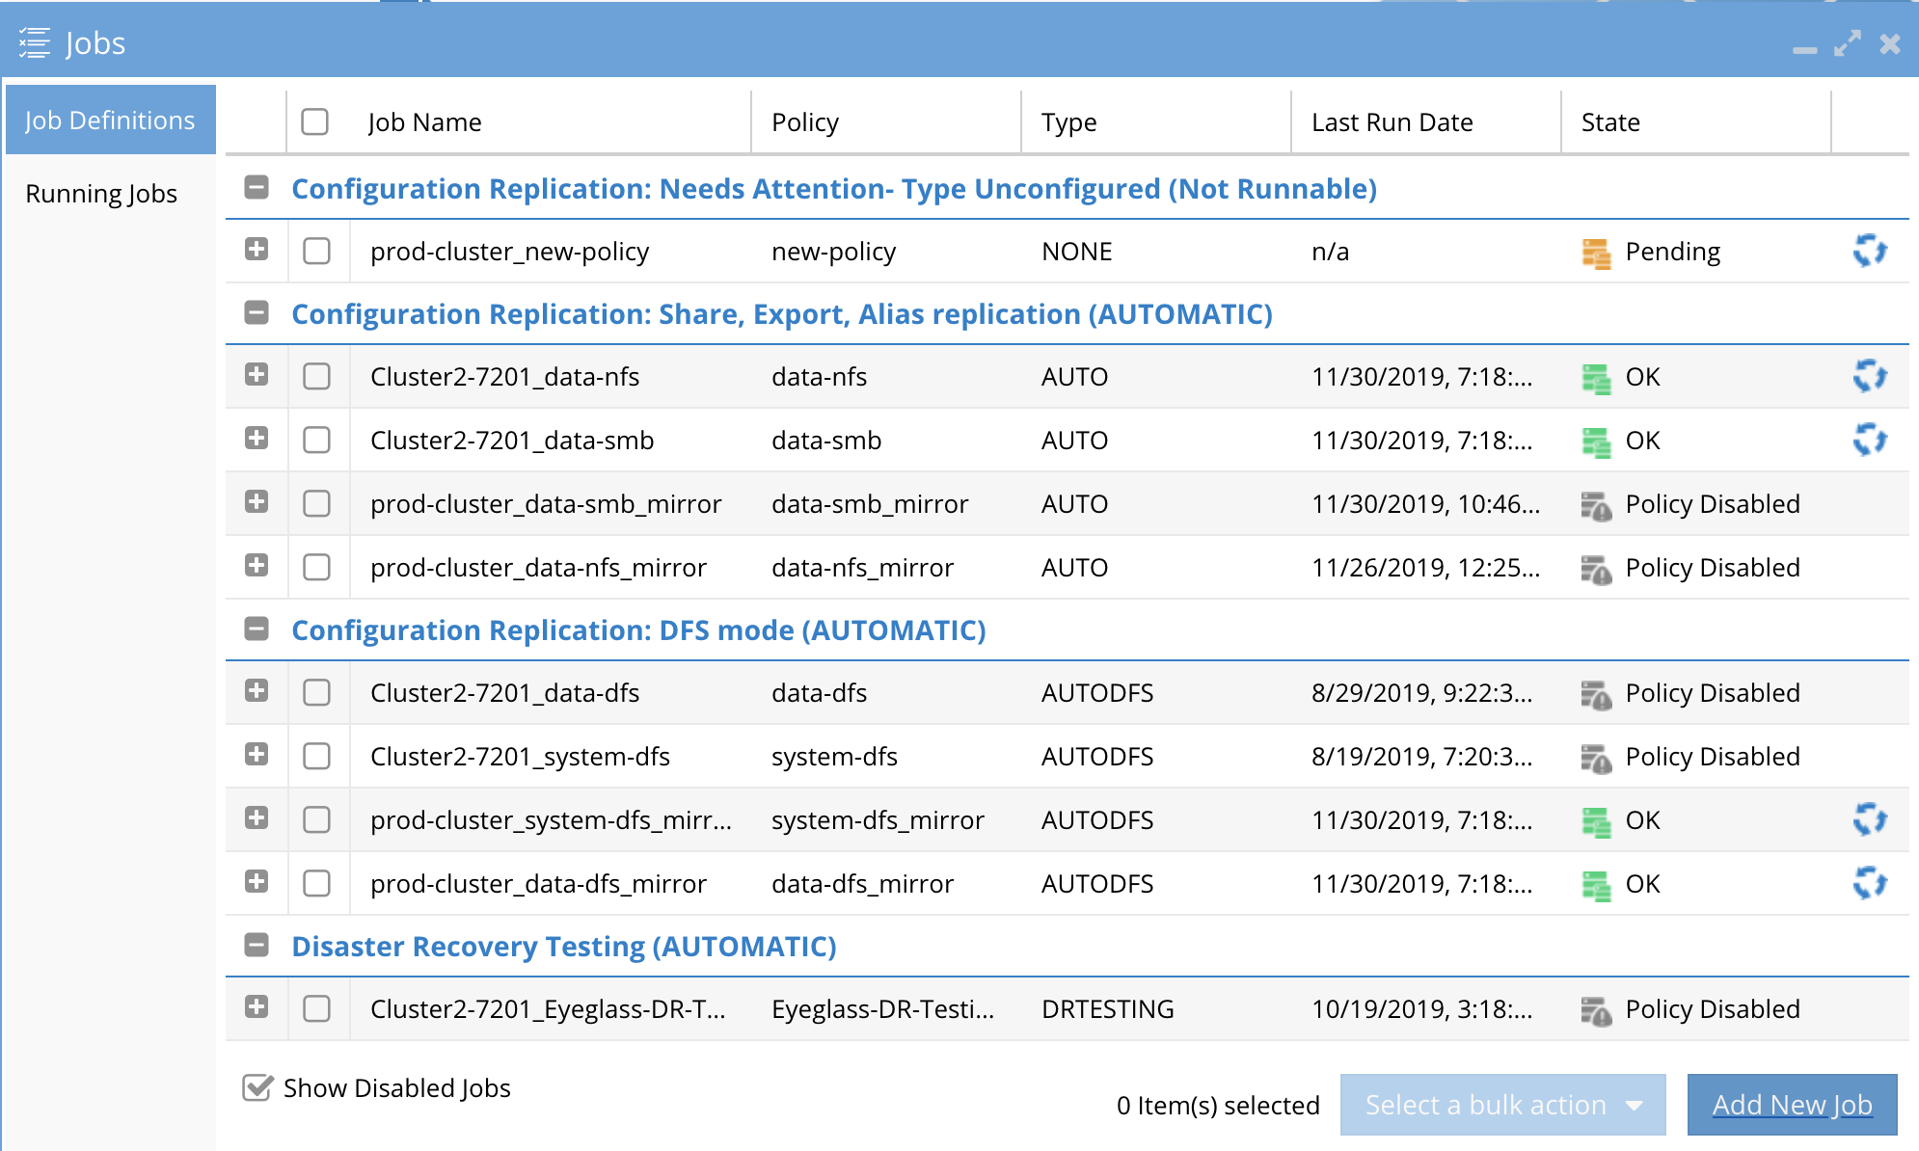This screenshot has width=1919, height=1151.
Task: Close the Jobs window
Action: (1890, 43)
